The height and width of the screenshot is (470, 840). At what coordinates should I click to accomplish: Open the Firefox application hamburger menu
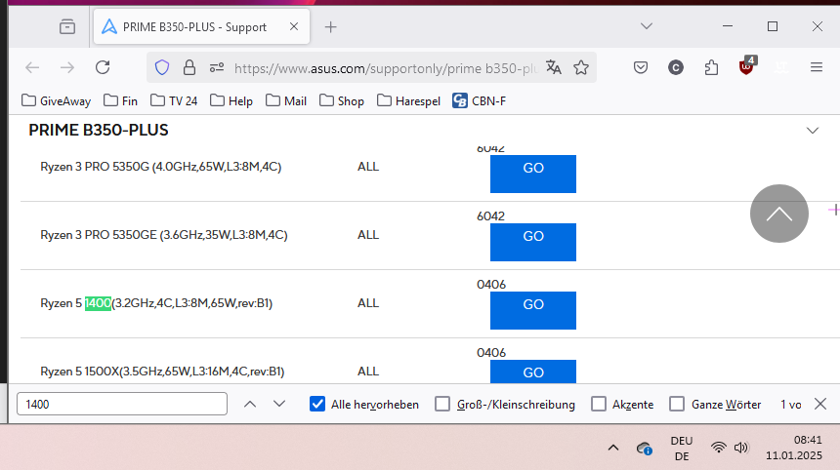tap(817, 67)
